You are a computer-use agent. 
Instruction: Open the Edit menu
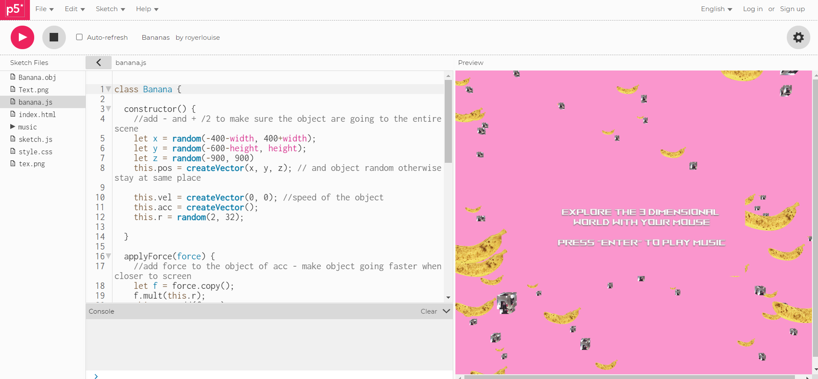point(75,9)
